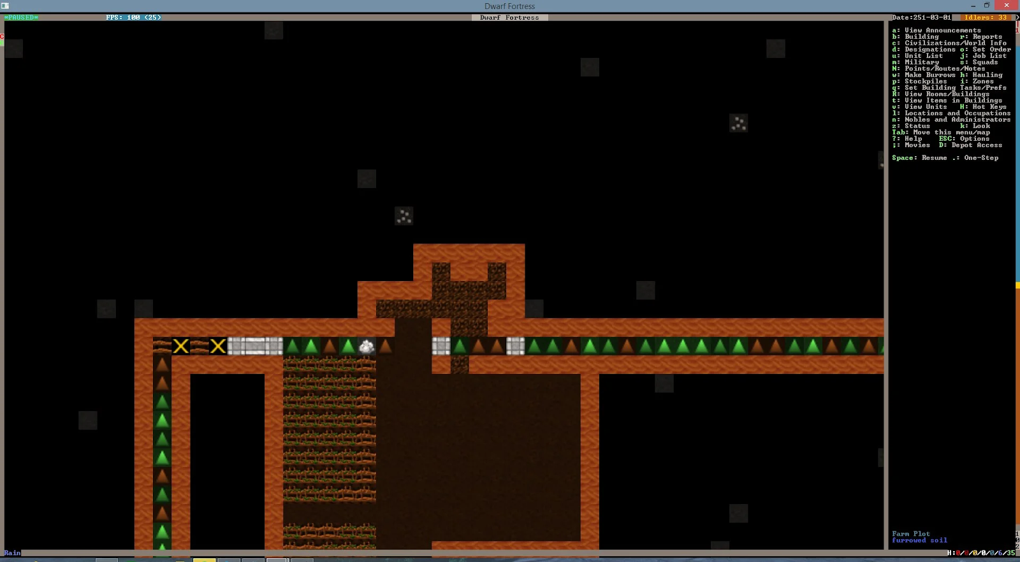This screenshot has width=1020, height=562.
Task: Select Set Order
Action: point(986,50)
